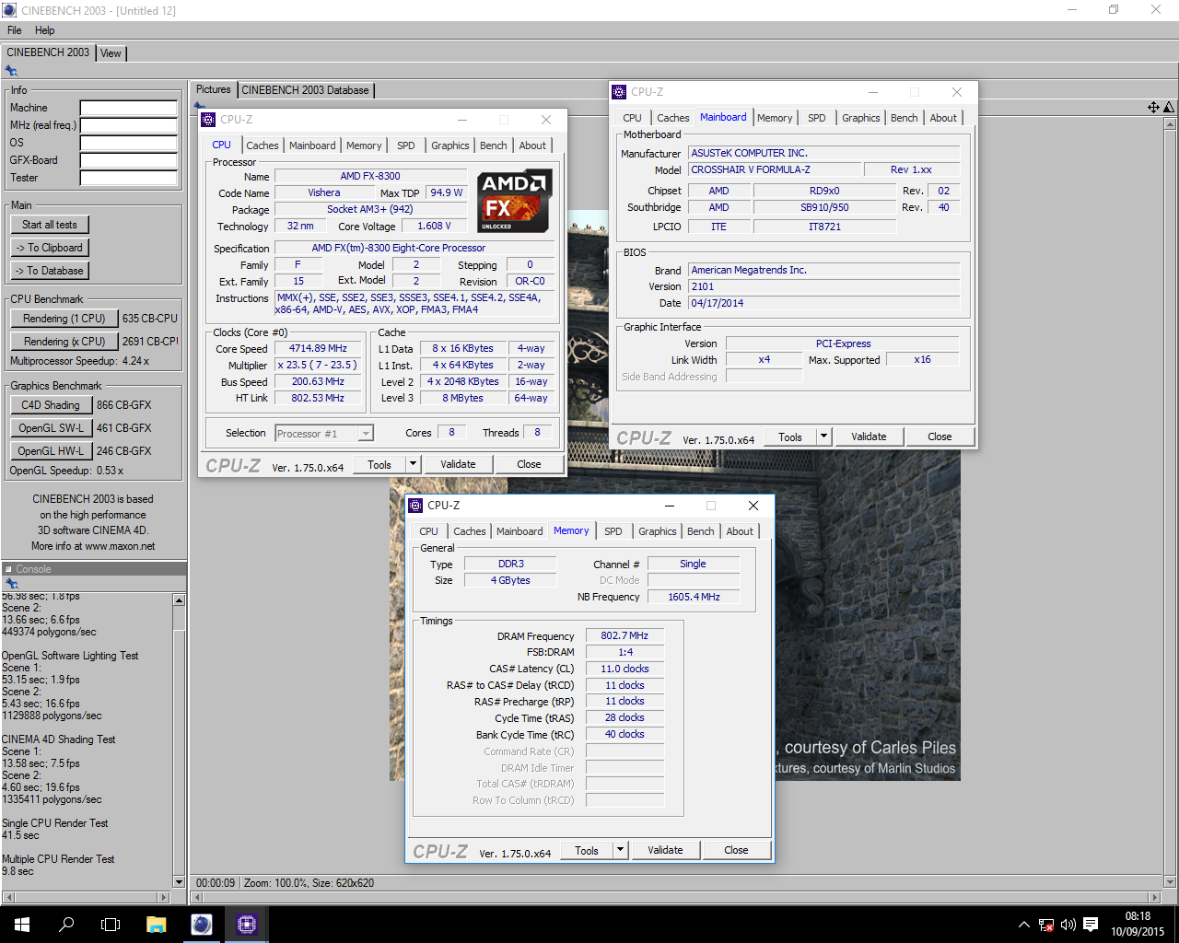Switch to View tab in Cinebench
The width and height of the screenshot is (1179, 943).
(111, 53)
